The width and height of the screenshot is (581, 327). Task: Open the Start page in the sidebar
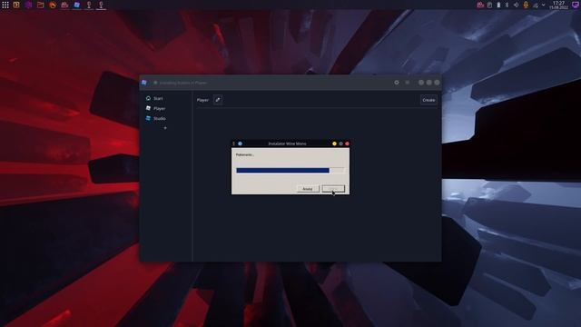click(158, 99)
